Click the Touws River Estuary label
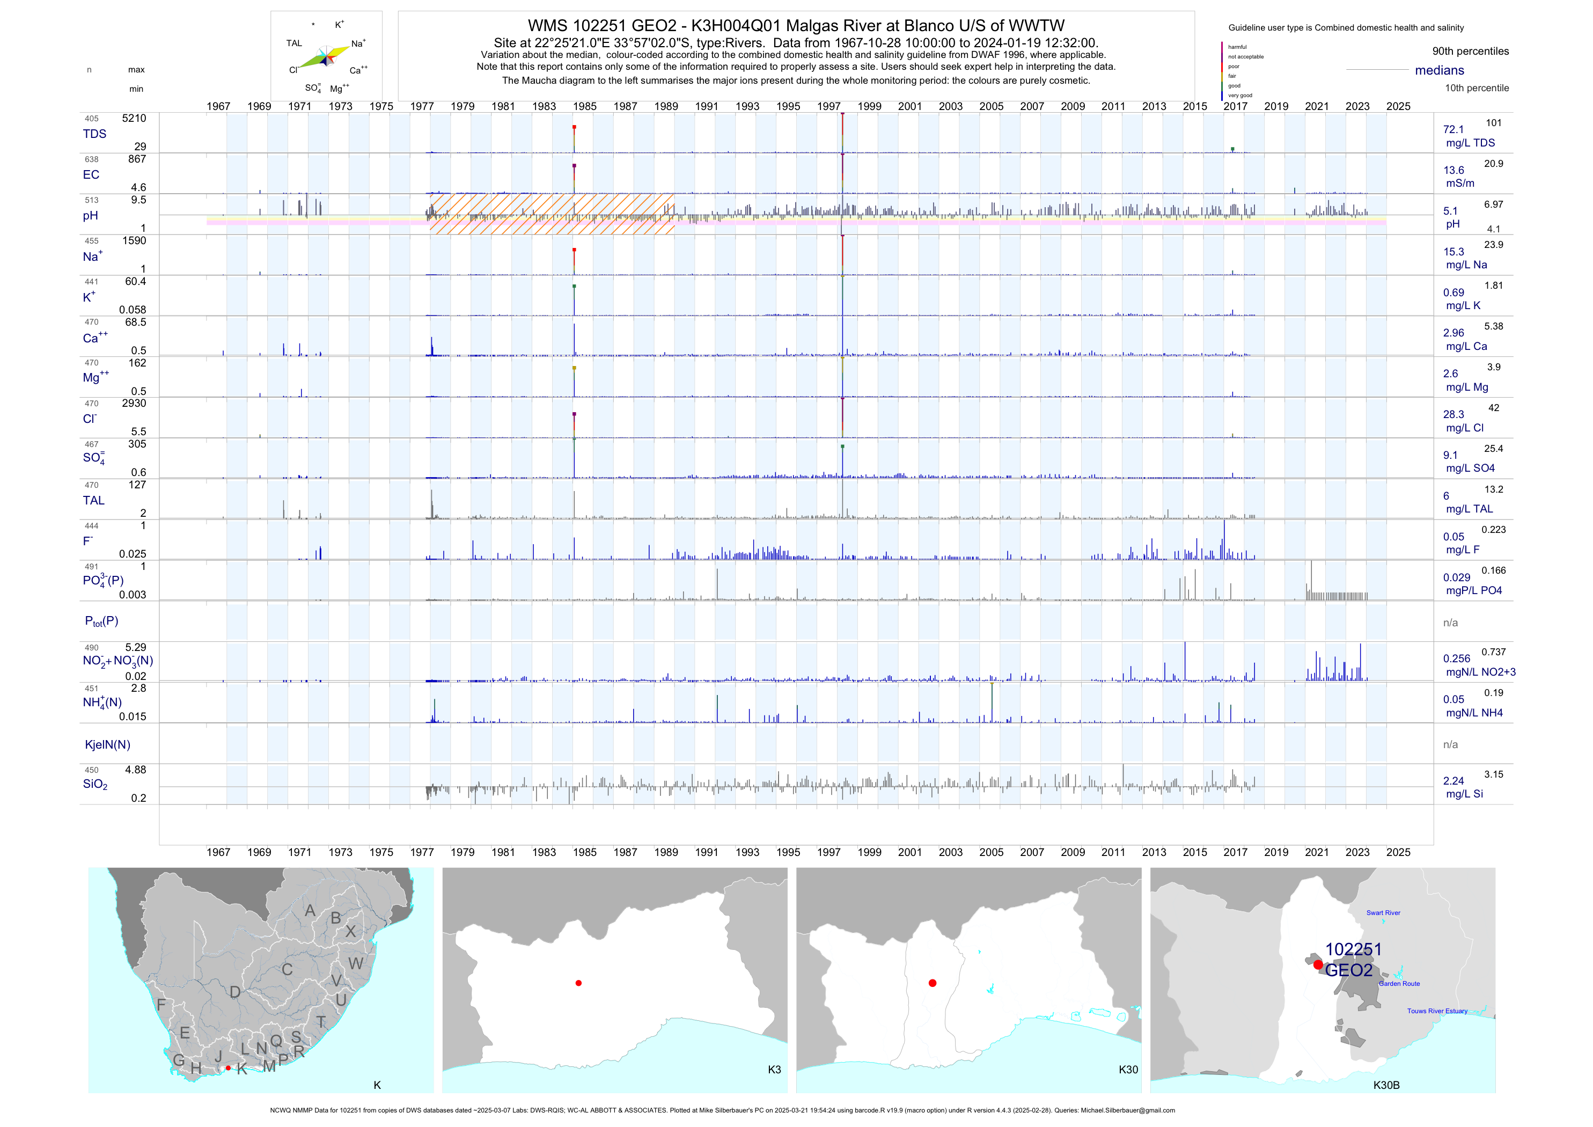 click(1437, 1011)
